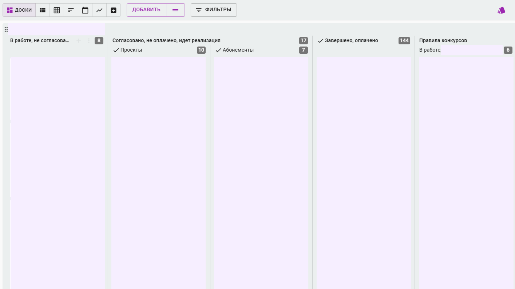Open the ФИЛЬТРЫ filters panel
515x289 pixels.
[214, 10]
